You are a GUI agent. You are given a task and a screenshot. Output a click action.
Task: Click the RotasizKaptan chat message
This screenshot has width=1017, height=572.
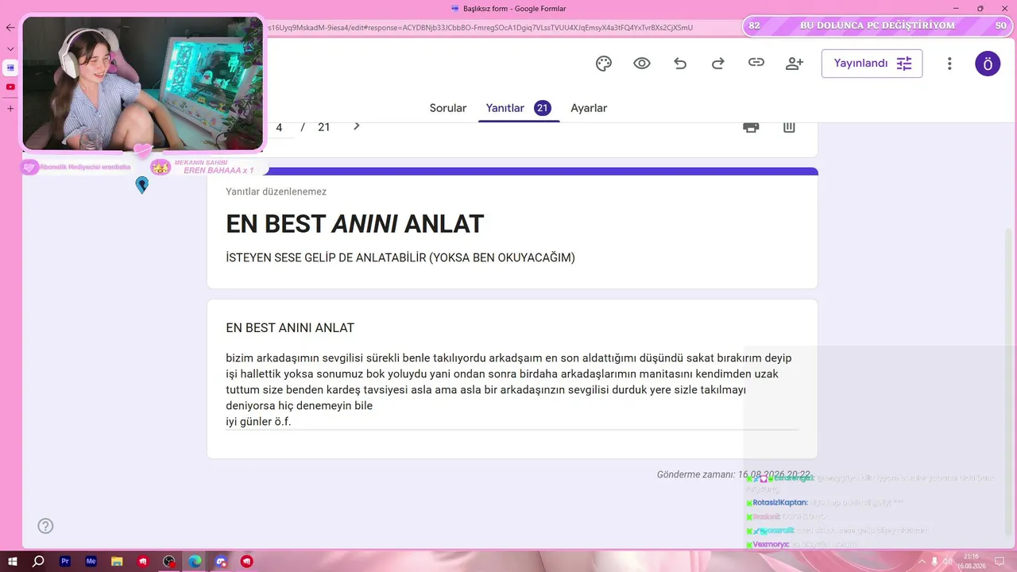pos(824,503)
